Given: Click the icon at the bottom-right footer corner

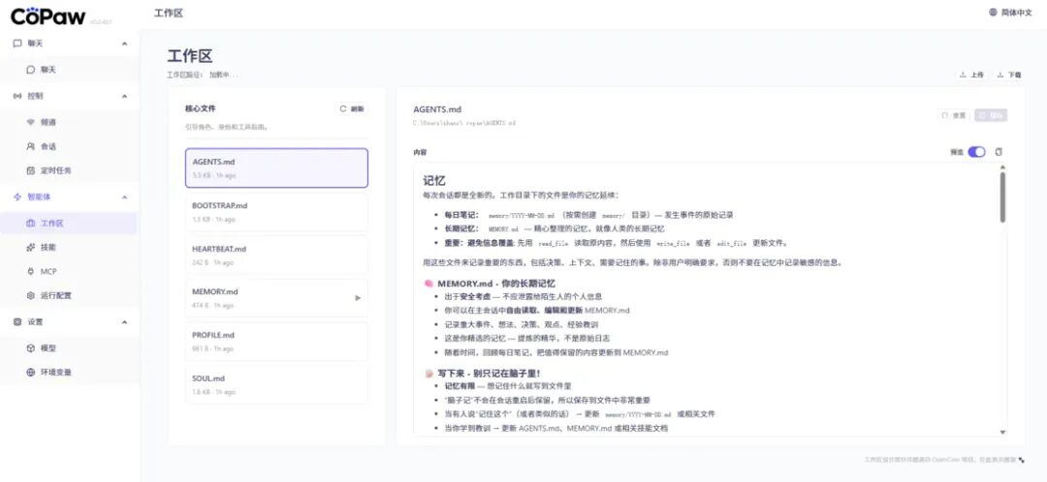Looking at the screenshot, I should coord(1023,460).
